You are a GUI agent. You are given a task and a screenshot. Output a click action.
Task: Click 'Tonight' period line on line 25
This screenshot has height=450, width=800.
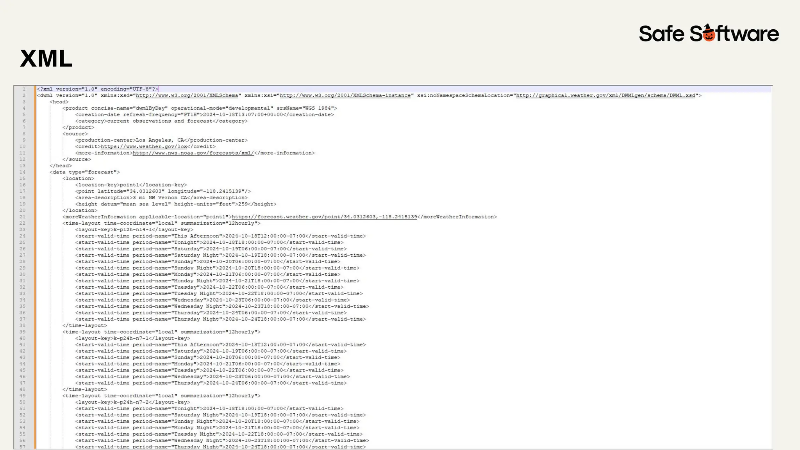209,243
